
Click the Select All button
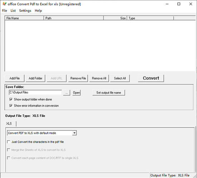(120, 78)
